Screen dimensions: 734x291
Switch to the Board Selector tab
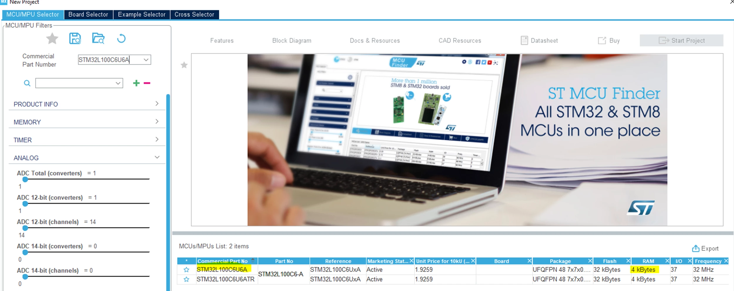88,14
